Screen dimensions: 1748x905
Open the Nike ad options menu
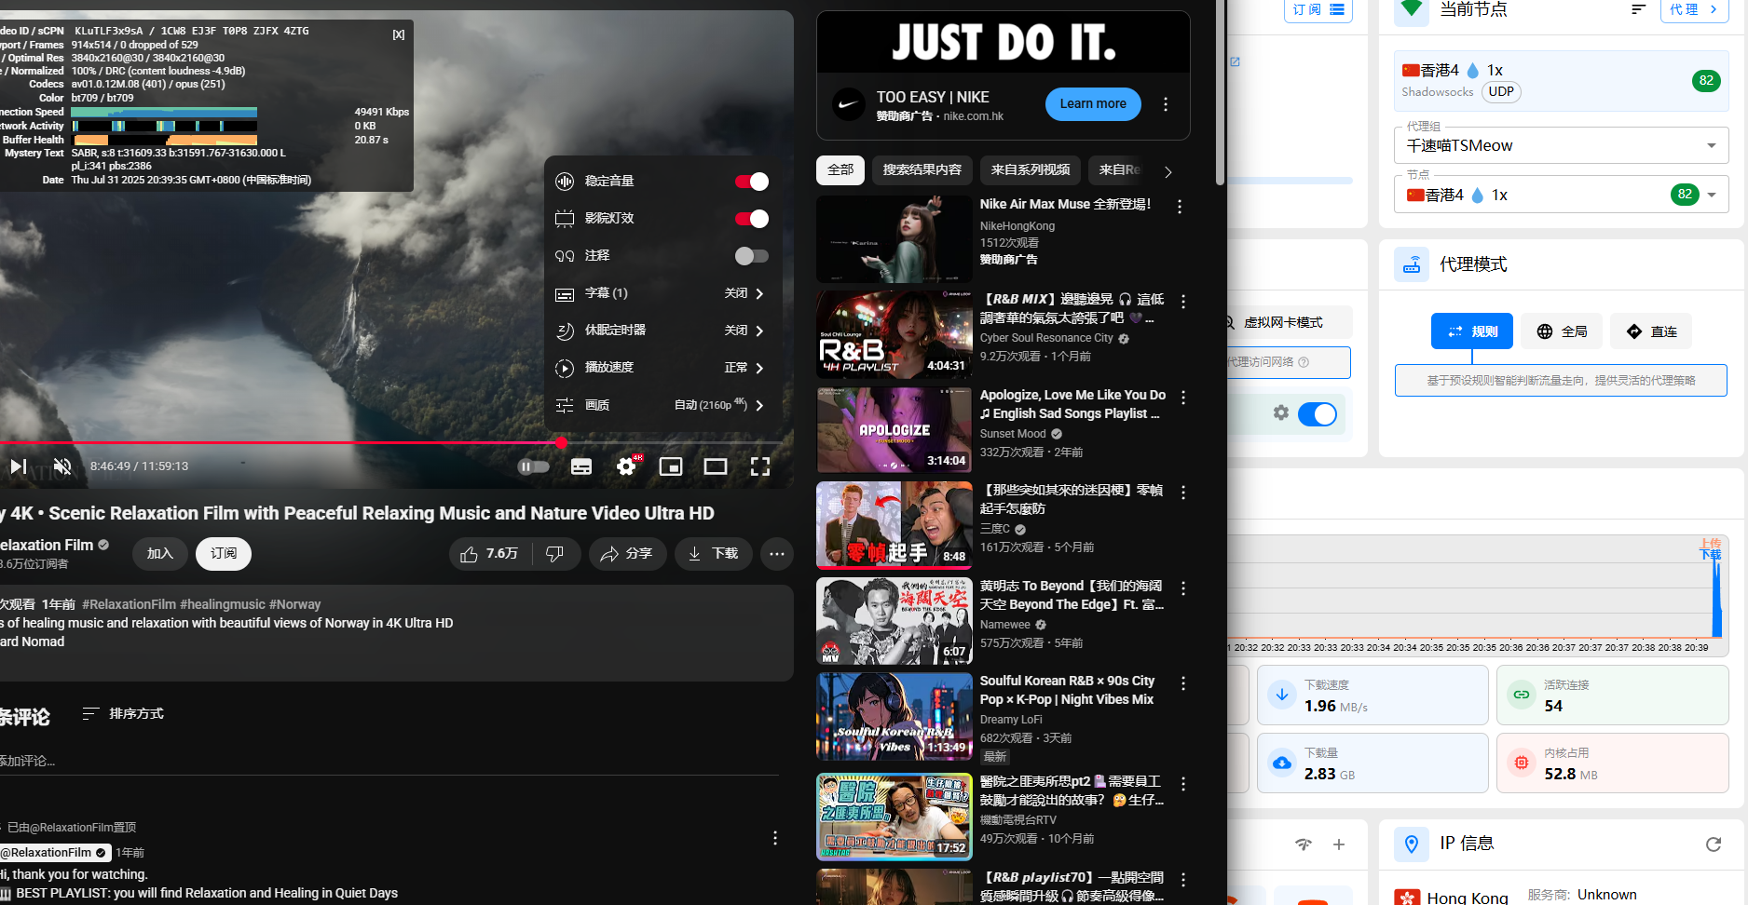(x=1166, y=104)
